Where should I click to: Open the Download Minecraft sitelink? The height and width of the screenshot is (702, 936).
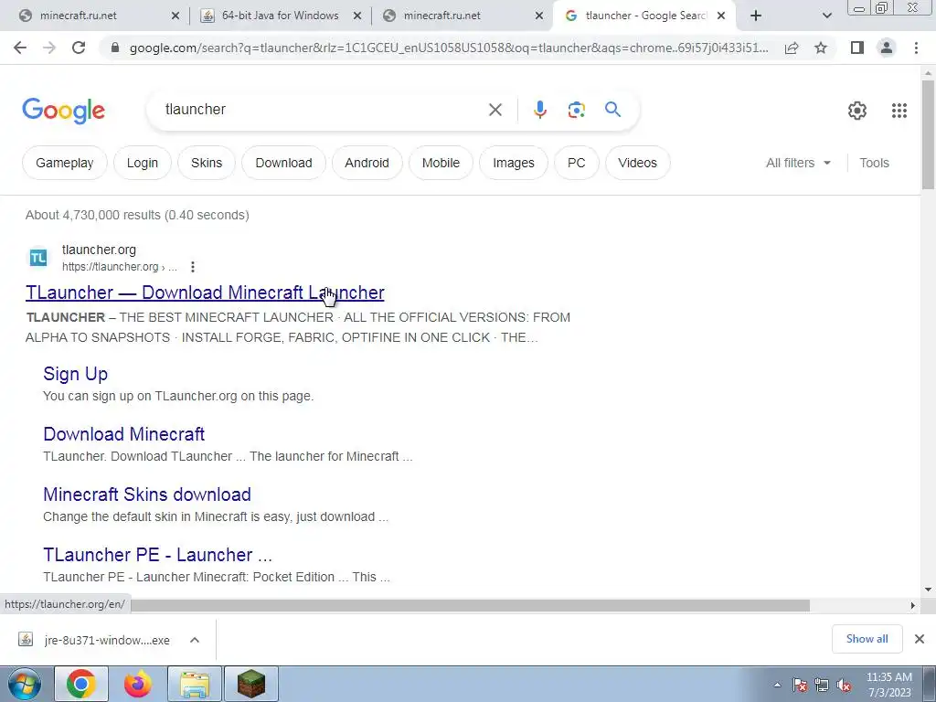point(123,434)
